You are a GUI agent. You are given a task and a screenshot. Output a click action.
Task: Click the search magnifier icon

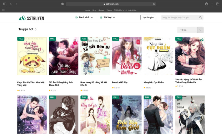200,17
